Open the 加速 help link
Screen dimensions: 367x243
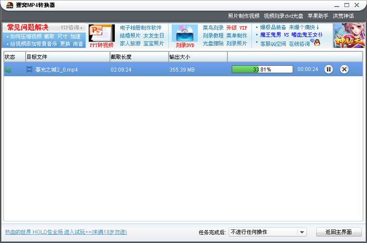[x=76, y=37]
